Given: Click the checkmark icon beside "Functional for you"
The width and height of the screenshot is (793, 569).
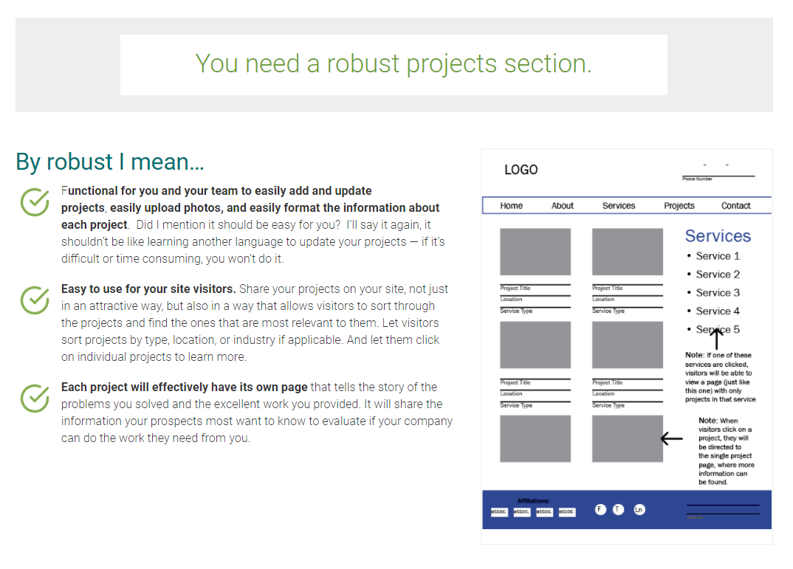Looking at the screenshot, I should (x=35, y=202).
